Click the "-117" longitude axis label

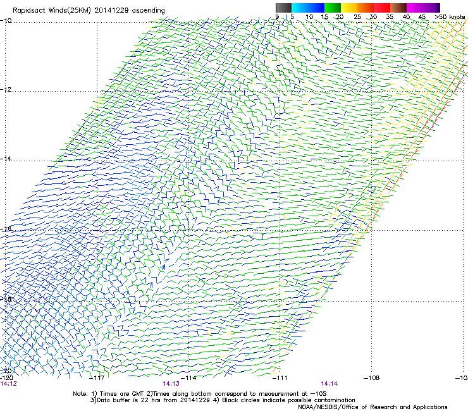97,378
